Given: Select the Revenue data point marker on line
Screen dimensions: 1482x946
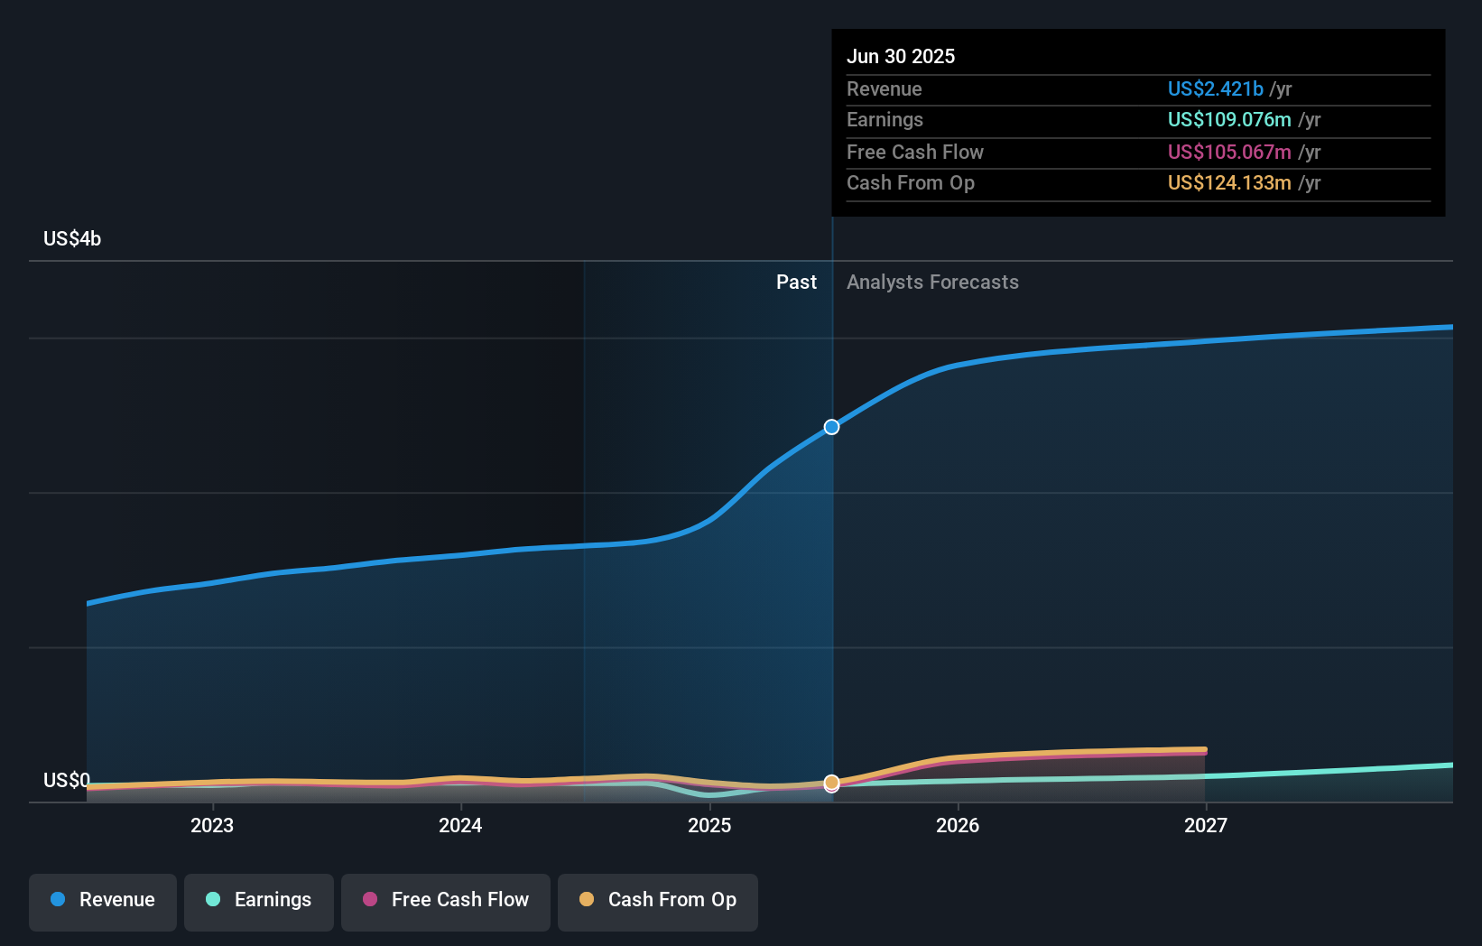Looking at the screenshot, I should (x=831, y=427).
